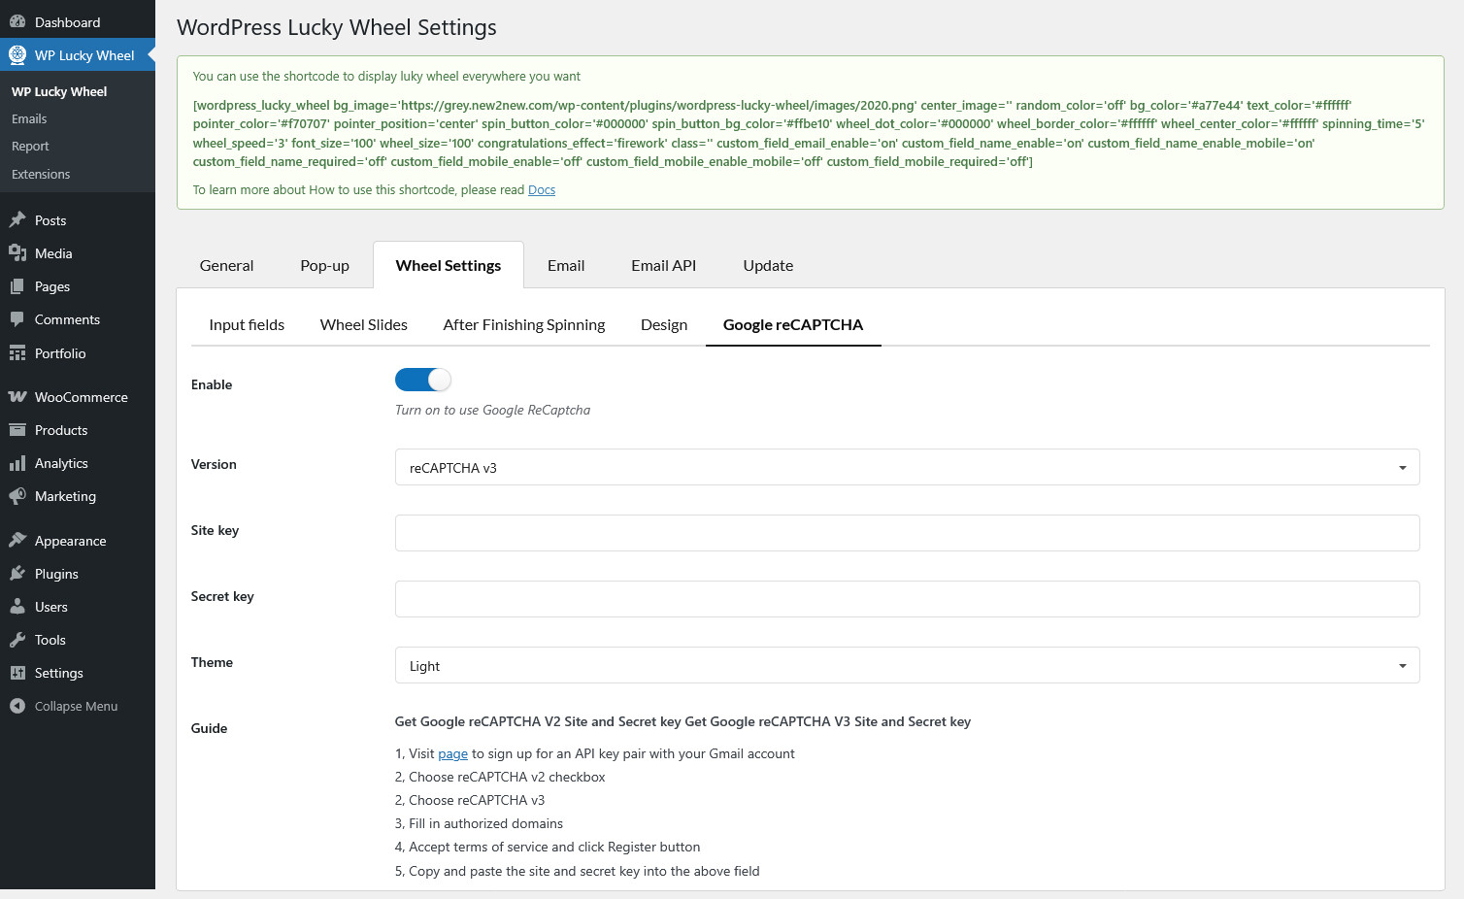The height and width of the screenshot is (899, 1464).
Task: Click the Collapse Menu arrow icon
Action: (17, 706)
